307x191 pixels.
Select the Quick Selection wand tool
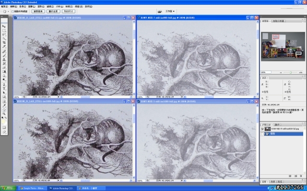[x=4, y=39]
